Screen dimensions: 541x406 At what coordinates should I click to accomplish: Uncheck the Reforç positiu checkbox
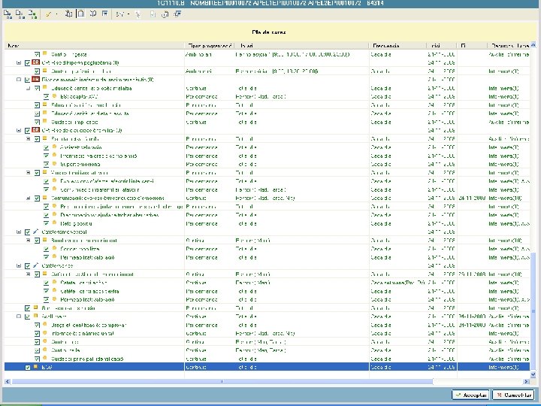click(x=47, y=224)
